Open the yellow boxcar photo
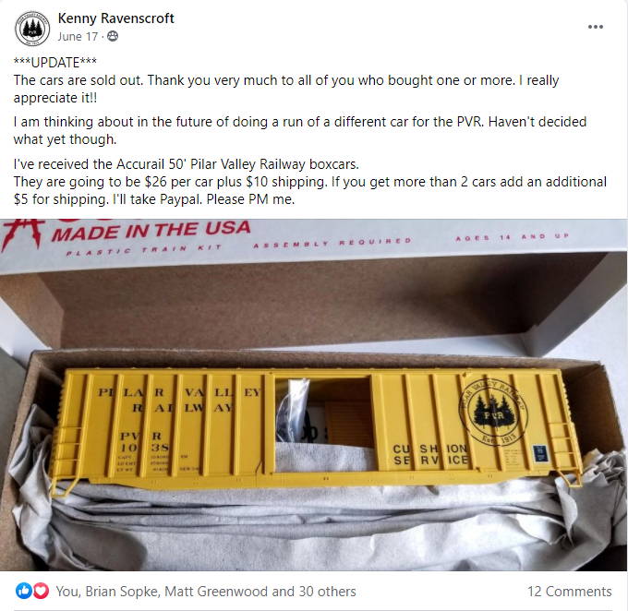Screen dimensions: 628x611 coord(314,395)
